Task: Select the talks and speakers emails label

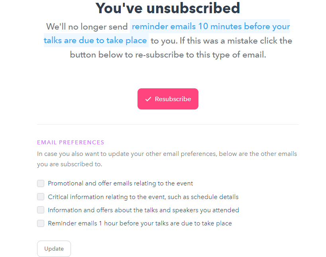Action: [x=143, y=210]
